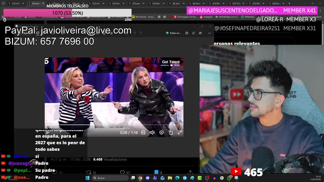Open Discord from the taskbar
This screenshot has width=324, height=182.
[148, 178]
